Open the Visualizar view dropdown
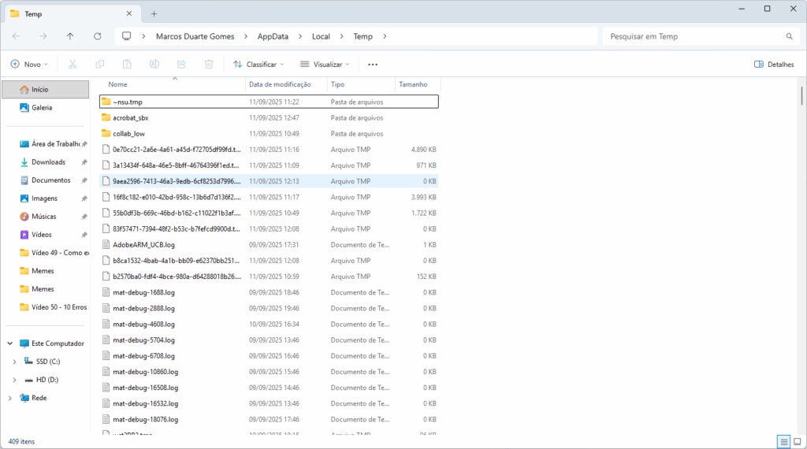807x449 pixels. [325, 65]
